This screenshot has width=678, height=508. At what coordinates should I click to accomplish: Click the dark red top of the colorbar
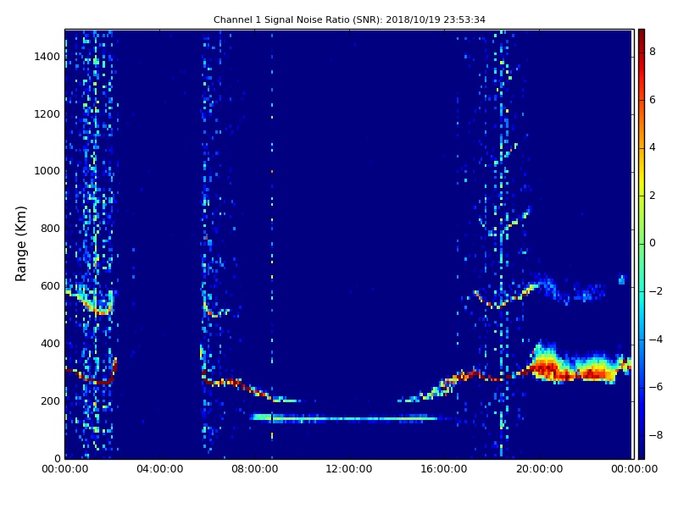point(642,36)
